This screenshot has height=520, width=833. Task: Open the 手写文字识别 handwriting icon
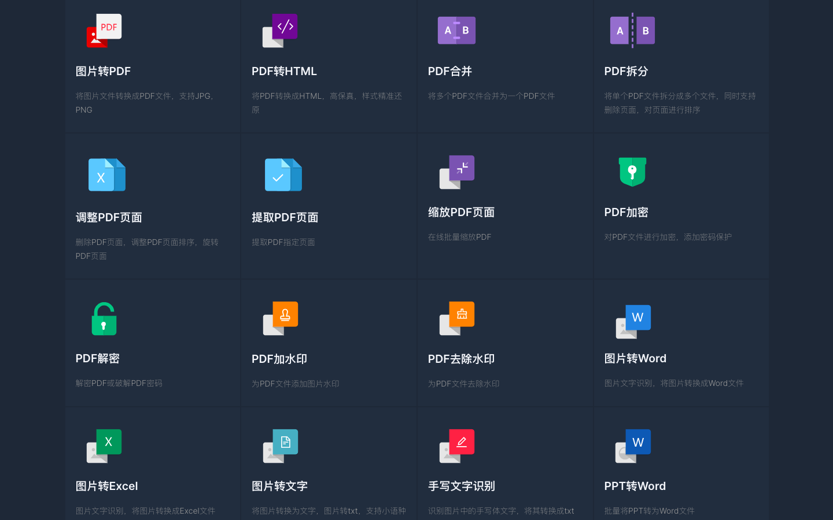[456, 445]
